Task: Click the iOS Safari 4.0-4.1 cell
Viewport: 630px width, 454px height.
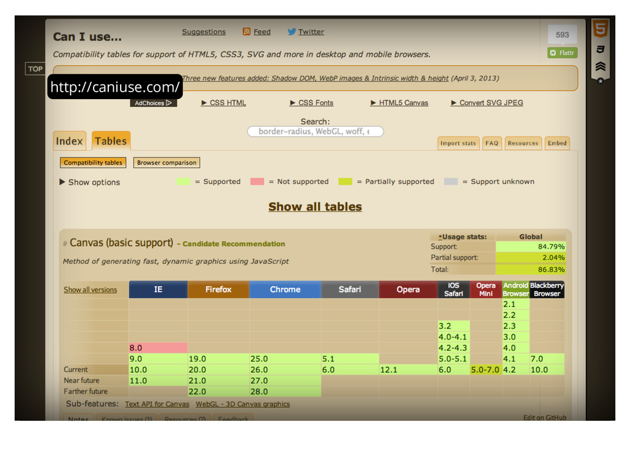Action: (453, 337)
